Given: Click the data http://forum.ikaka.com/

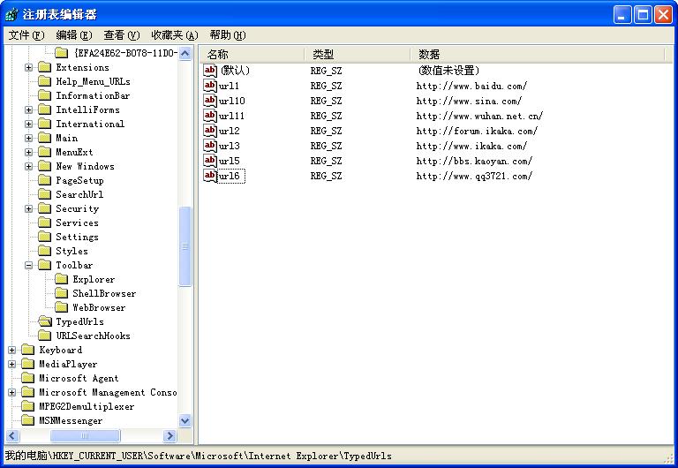Looking at the screenshot, I should pos(477,131).
